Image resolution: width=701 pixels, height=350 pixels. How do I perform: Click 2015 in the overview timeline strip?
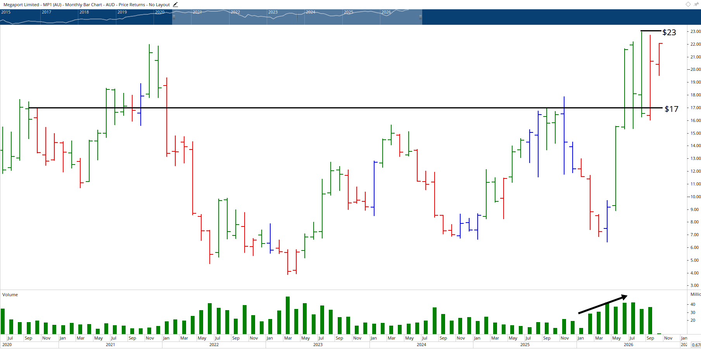[x=6, y=12]
